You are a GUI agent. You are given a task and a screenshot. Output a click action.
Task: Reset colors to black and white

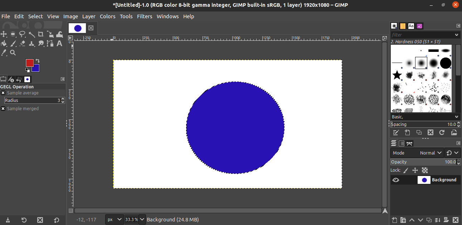coord(28,70)
